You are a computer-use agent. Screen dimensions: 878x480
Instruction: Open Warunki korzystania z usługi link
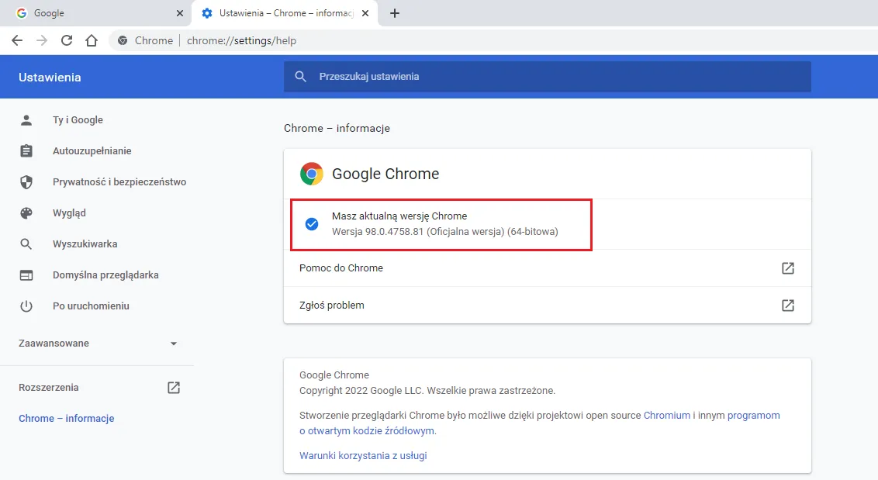[363, 456]
